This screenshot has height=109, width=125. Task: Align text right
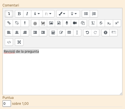point(25,33)
